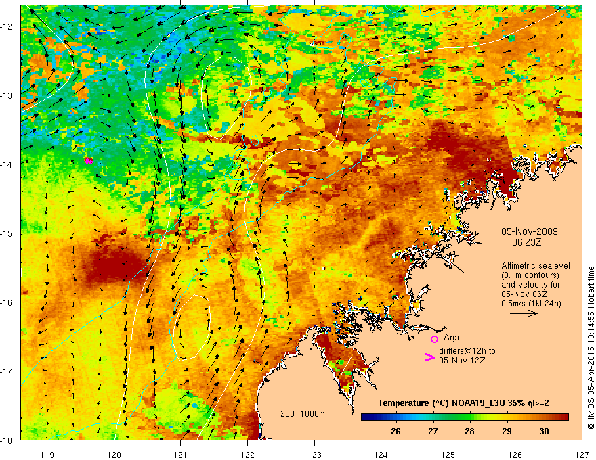Click the '0.5m/s (1kt 24h)' text
This screenshot has height=460, width=596.
(531, 303)
